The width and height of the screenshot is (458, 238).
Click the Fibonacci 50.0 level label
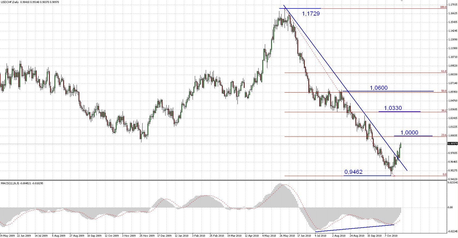pyautogui.click(x=444, y=91)
